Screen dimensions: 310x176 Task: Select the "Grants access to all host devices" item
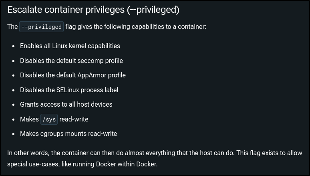66,104
